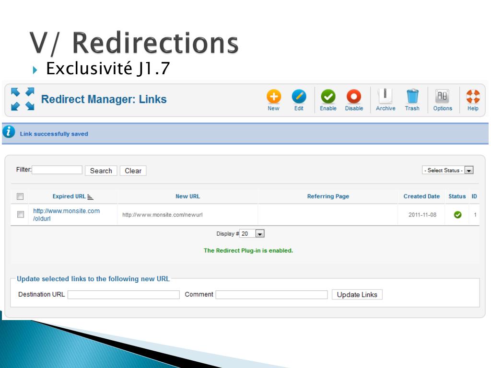
Task: Click the Archive icon
Action: (x=385, y=96)
